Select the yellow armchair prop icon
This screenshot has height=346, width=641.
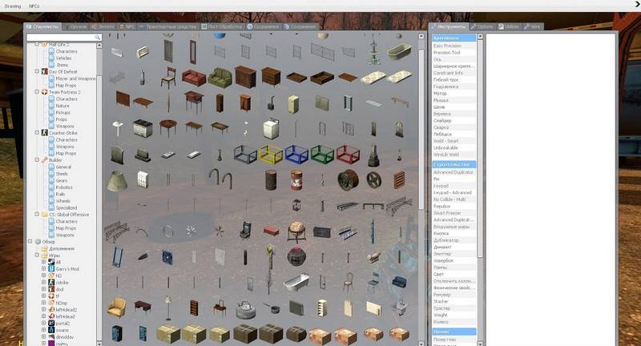coord(116,307)
